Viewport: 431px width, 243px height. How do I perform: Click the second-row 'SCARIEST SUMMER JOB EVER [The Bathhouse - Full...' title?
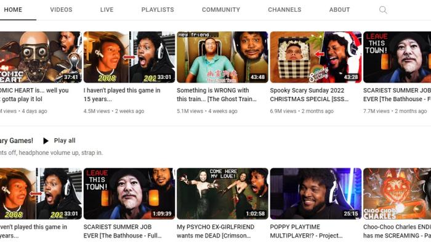point(123,231)
